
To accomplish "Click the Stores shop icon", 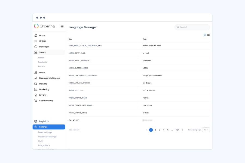I will pyautogui.click(x=36, y=52).
